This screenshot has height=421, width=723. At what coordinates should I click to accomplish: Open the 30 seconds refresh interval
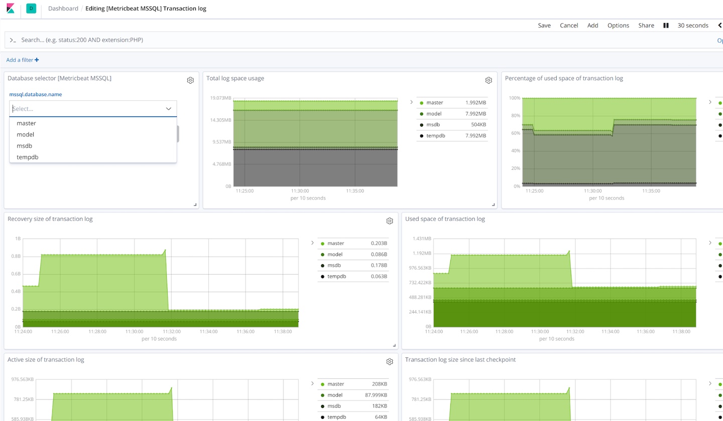click(693, 26)
